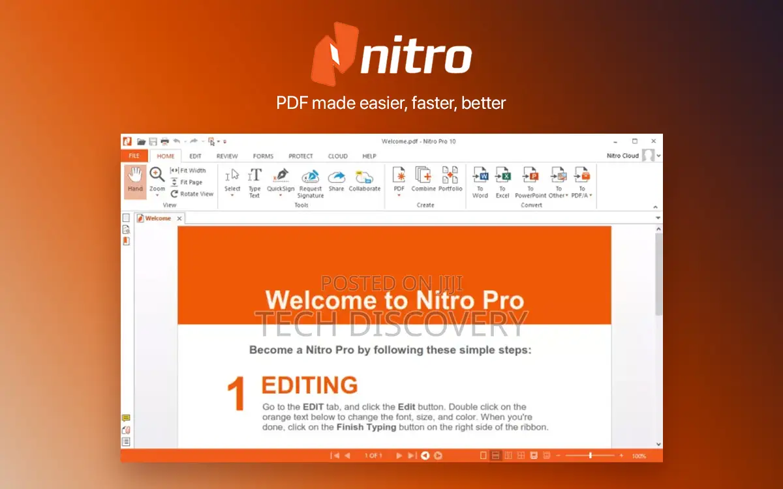
Task: Expand the Select tool dropdown arrow
Action: (232, 195)
